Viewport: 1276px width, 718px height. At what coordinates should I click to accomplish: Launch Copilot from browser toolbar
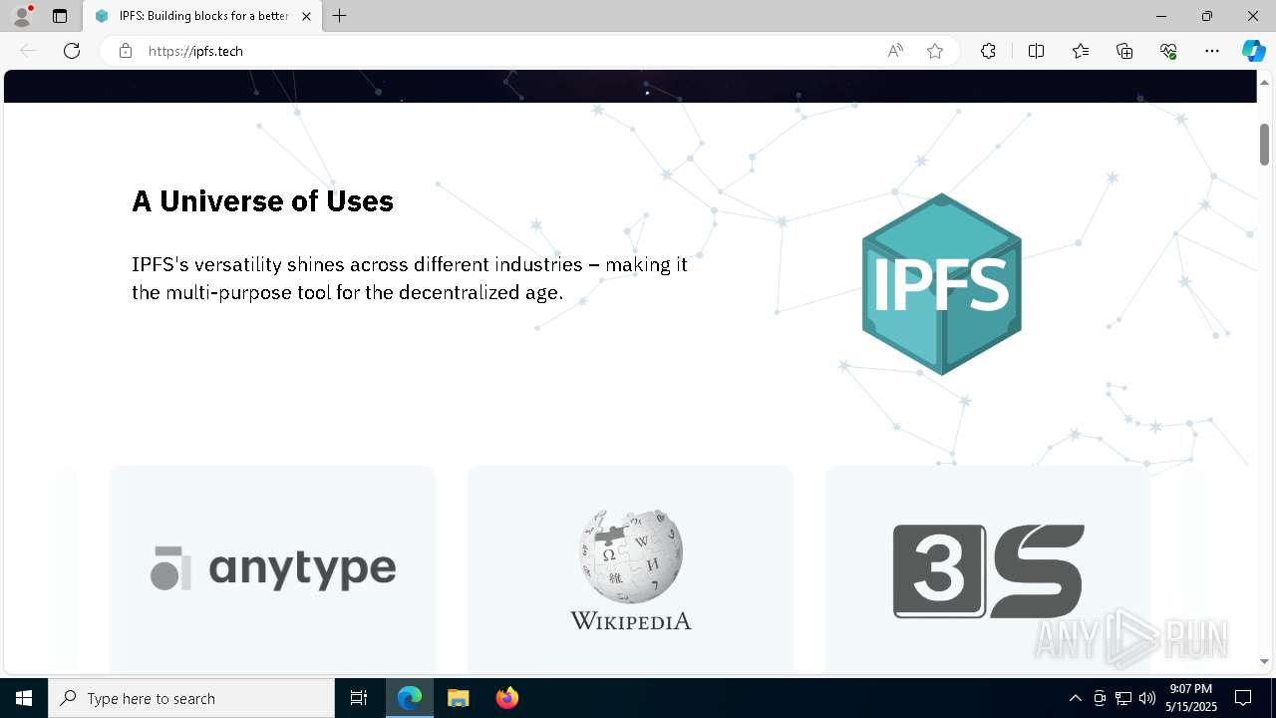[x=1253, y=51]
